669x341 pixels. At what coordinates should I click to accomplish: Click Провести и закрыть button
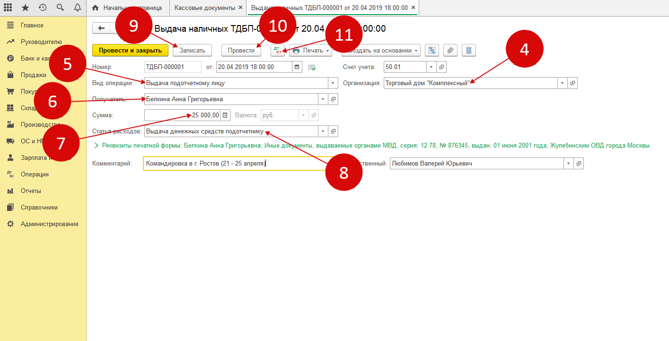(130, 50)
